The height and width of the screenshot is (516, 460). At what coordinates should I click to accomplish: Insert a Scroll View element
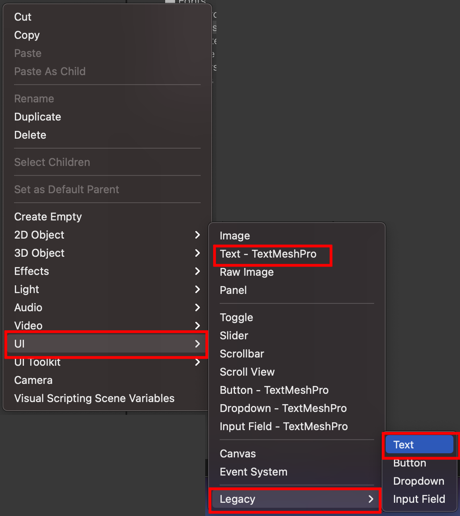click(247, 372)
